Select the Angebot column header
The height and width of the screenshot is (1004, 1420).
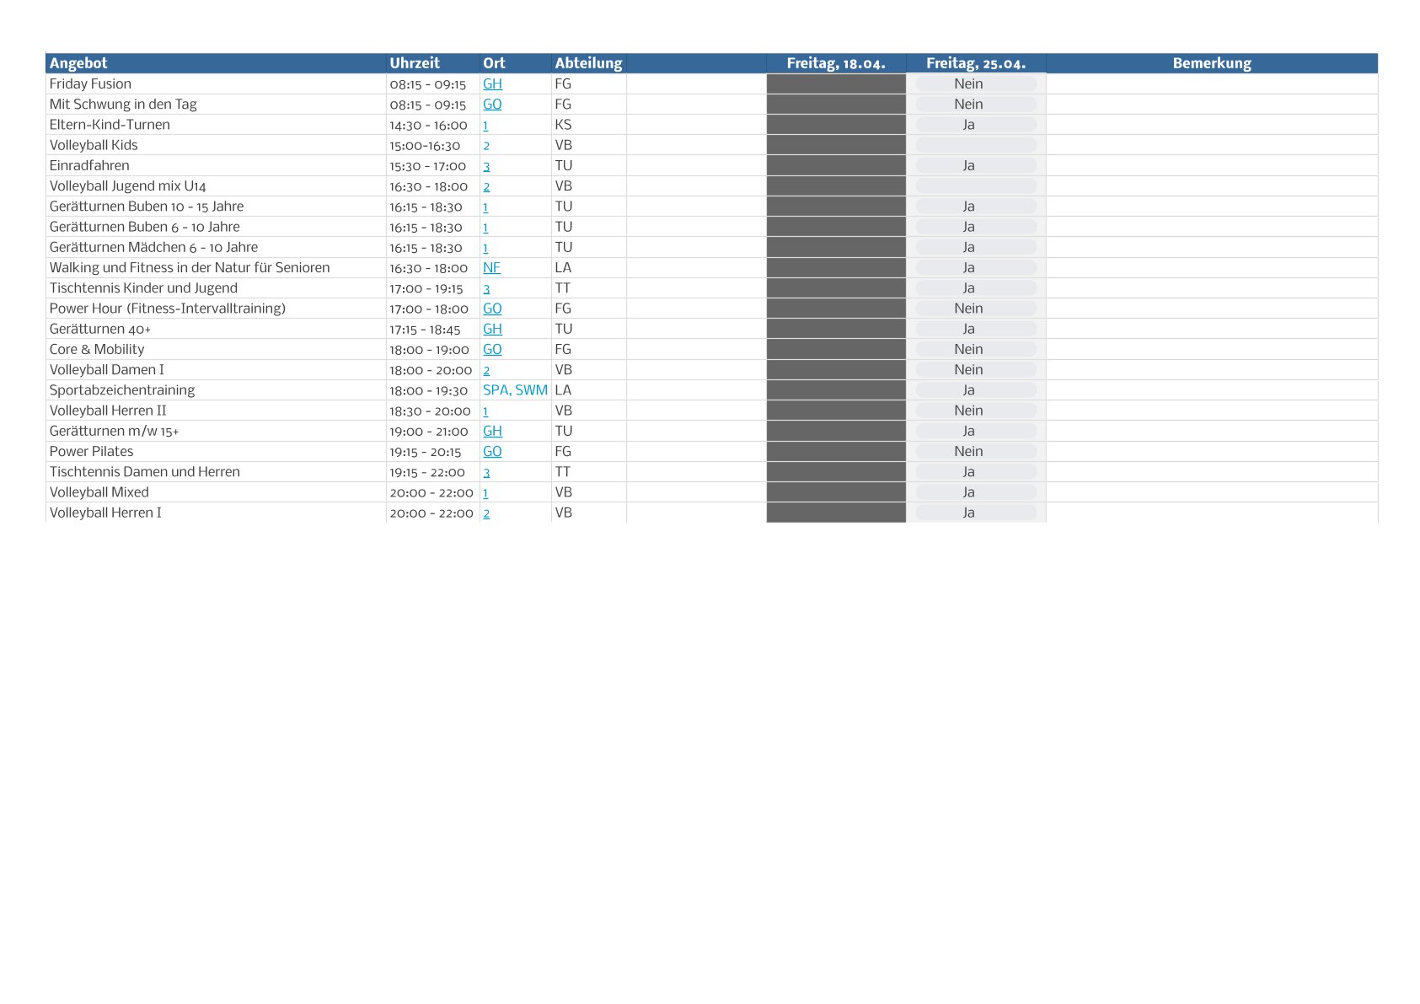click(x=216, y=63)
